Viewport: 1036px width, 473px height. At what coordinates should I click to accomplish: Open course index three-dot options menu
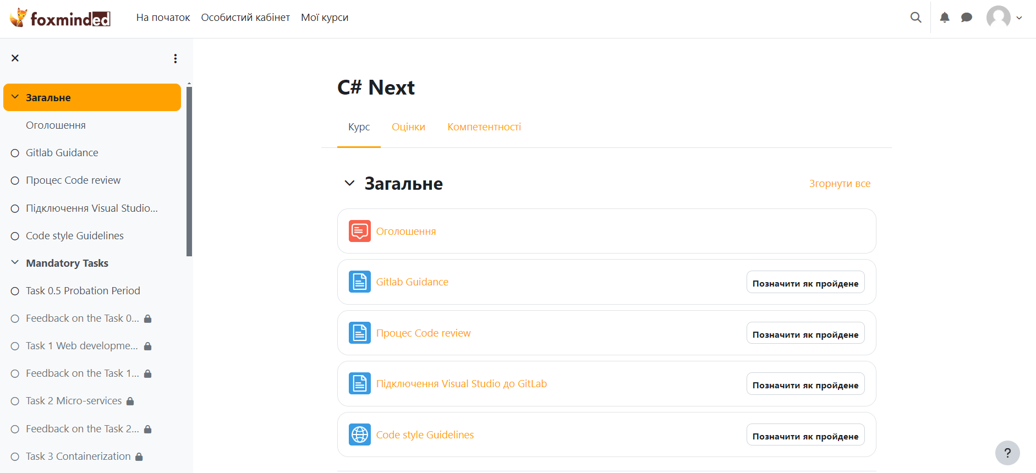[176, 59]
